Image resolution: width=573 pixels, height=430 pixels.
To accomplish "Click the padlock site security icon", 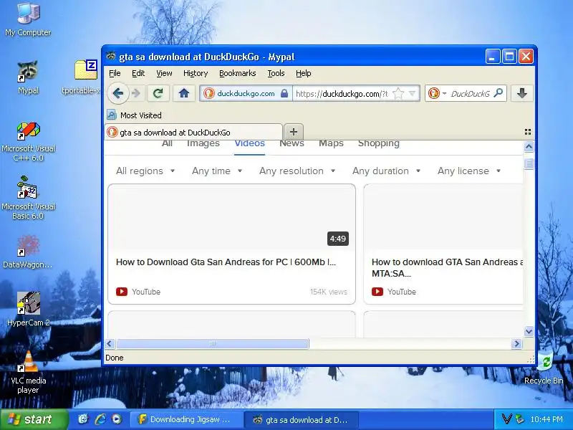I will tap(284, 94).
